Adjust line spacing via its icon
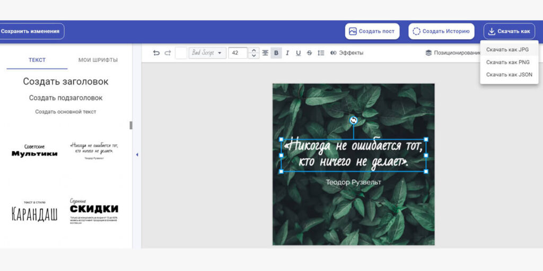The image size is (543, 271). [x=320, y=53]
